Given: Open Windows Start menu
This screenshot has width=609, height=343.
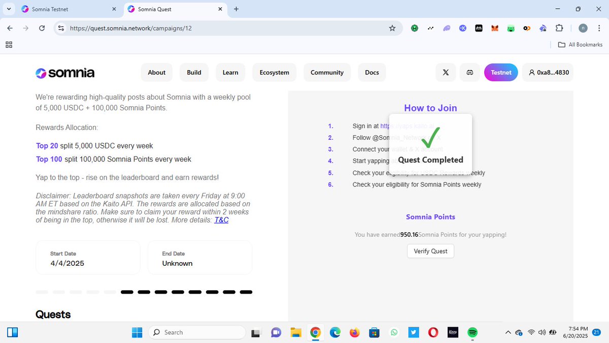Looking at the screenshot, I should 137,332.
